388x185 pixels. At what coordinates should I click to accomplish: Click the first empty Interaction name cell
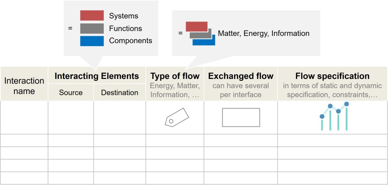click(x=24, y=117)
